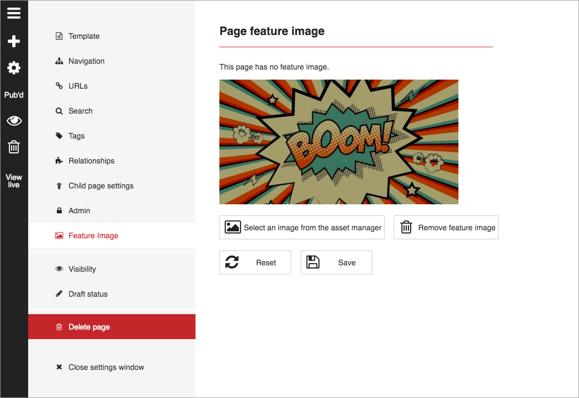The width and height of the screenshot is (579, 398).
Task: Click View live in the toolbar
Action: coord(14,181)
